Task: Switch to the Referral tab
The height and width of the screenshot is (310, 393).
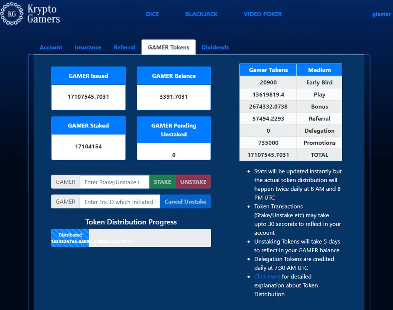Action: pos(124,48)
